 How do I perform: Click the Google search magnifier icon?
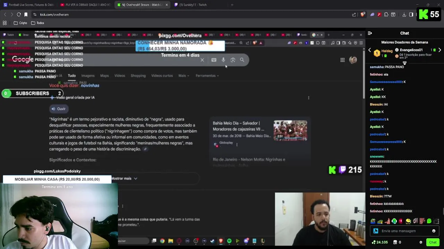click(x=242, y=60)
